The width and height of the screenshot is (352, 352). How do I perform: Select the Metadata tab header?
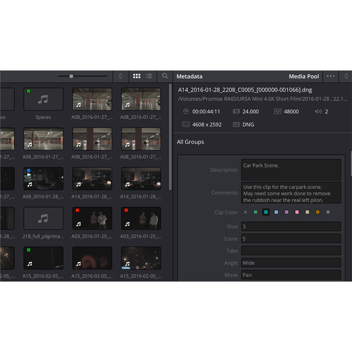point(189,76)
